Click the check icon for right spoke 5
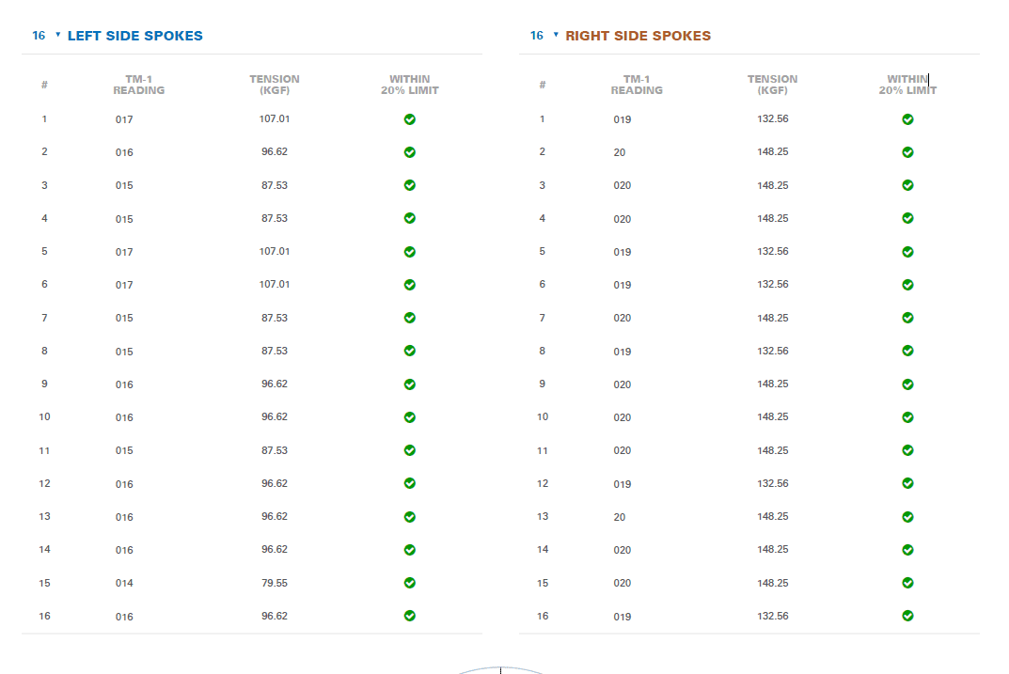 coord(907,251)
